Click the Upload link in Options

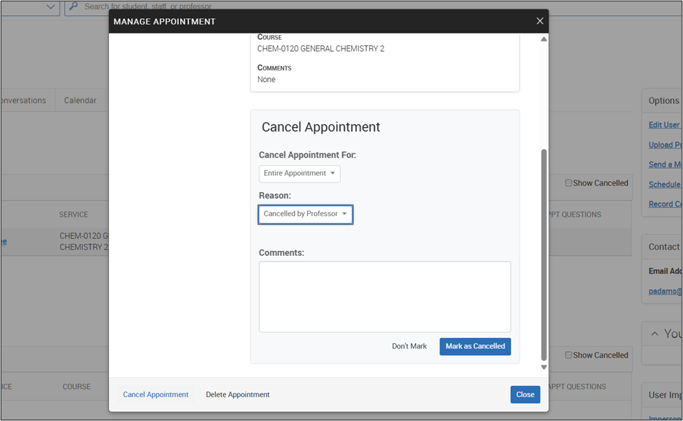[665, 145]
